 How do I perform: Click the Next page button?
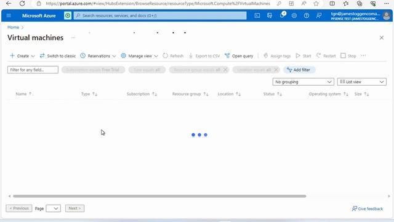click(x=75, y=208)
